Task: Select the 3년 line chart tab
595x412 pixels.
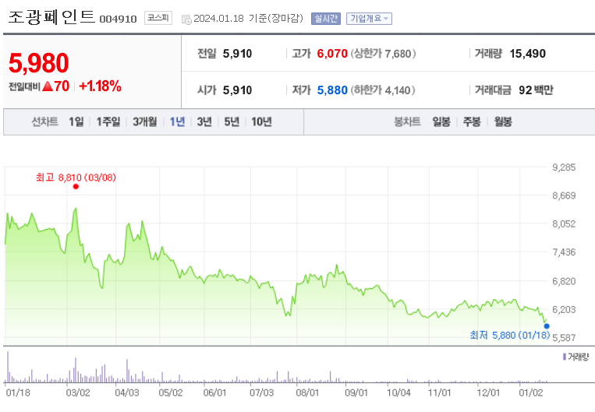Action: 204,121
